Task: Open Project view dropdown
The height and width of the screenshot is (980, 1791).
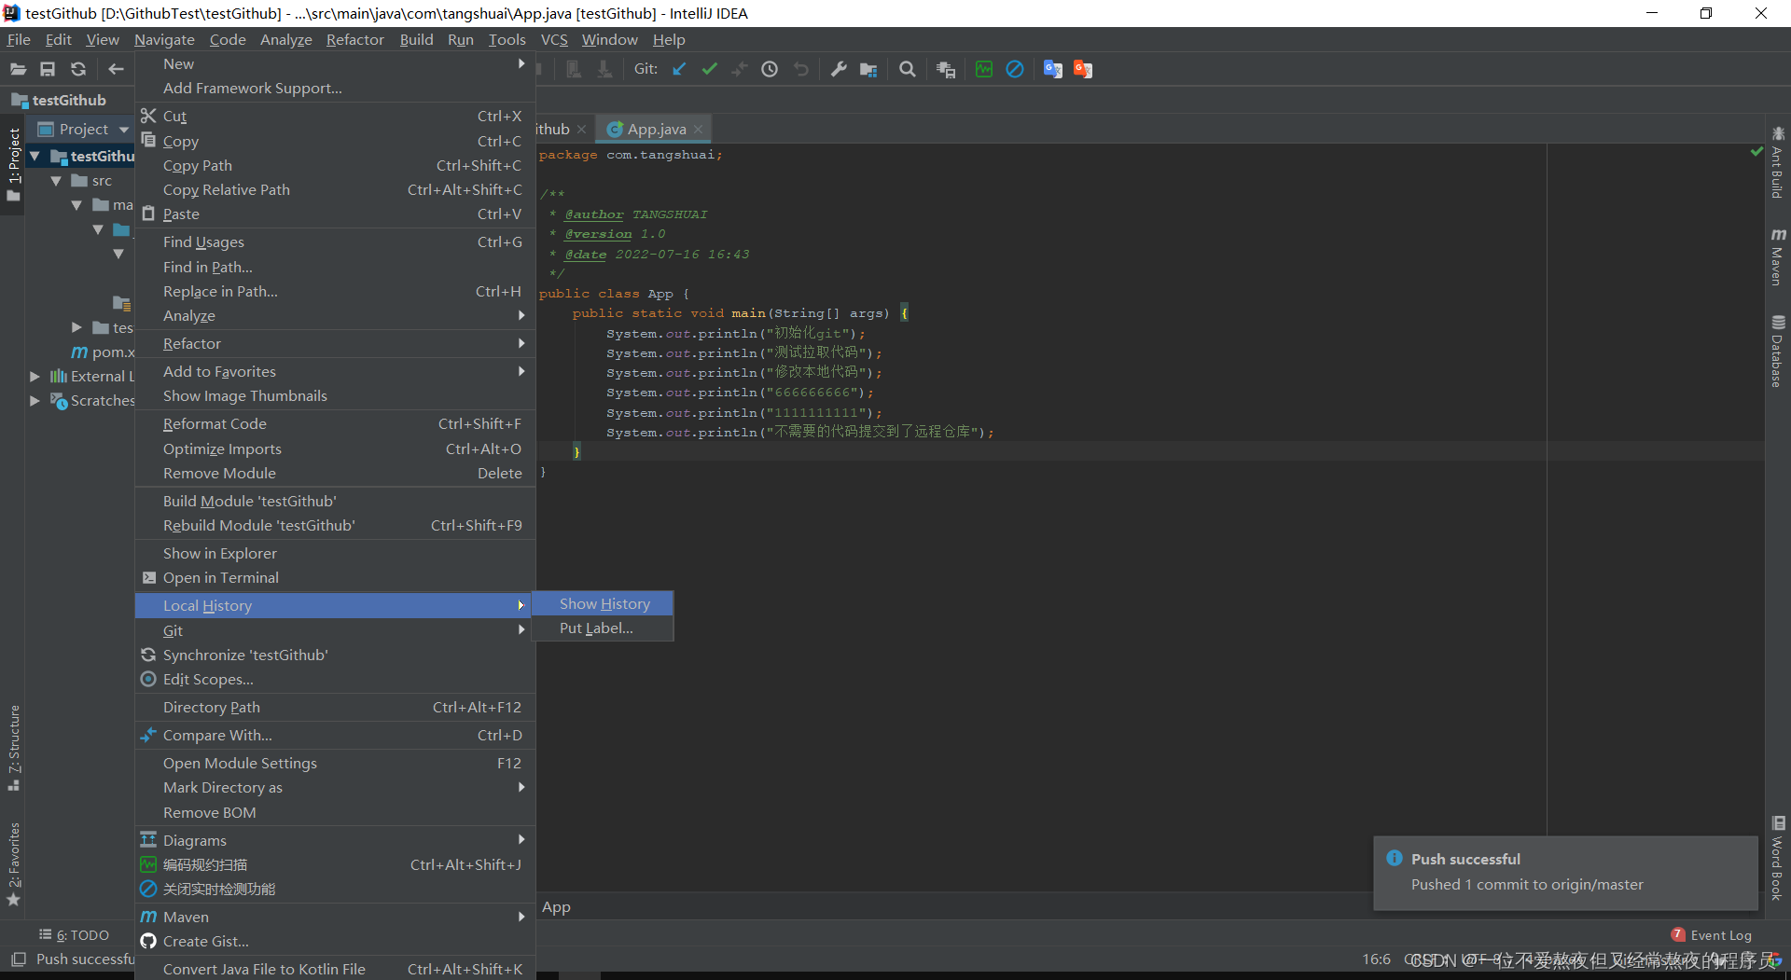Action: [124, 130]
